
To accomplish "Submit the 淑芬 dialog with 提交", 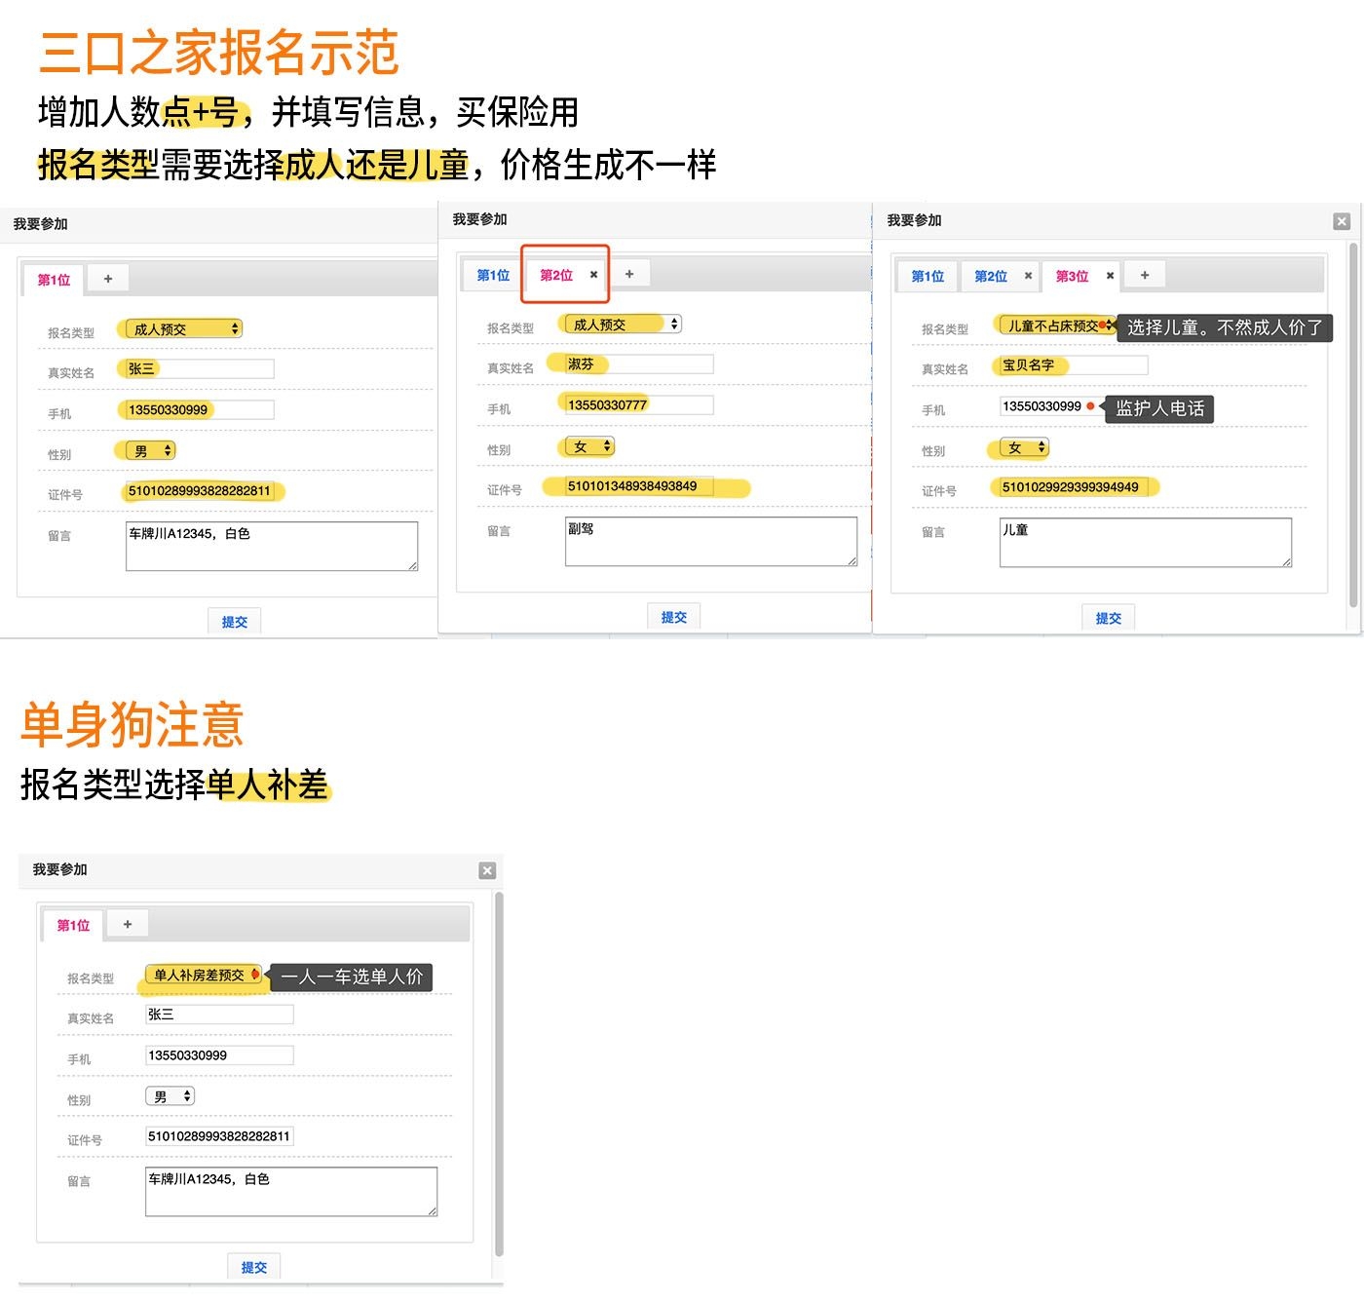I will coord(674,617).
